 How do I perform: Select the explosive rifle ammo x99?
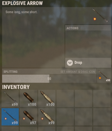tap(47, 117)
